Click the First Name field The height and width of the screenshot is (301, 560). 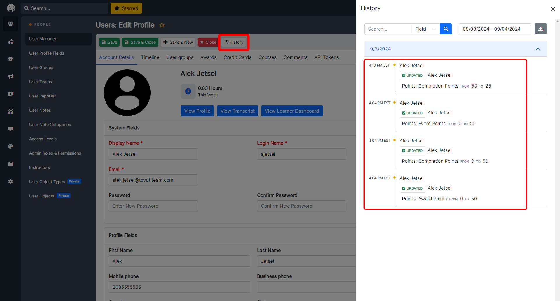[179, 261]
